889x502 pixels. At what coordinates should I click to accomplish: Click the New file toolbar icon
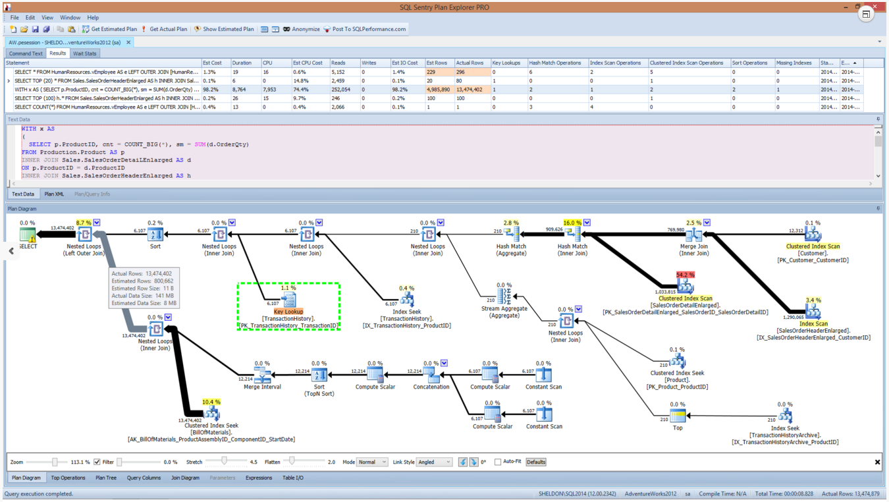tap(13, 29)
